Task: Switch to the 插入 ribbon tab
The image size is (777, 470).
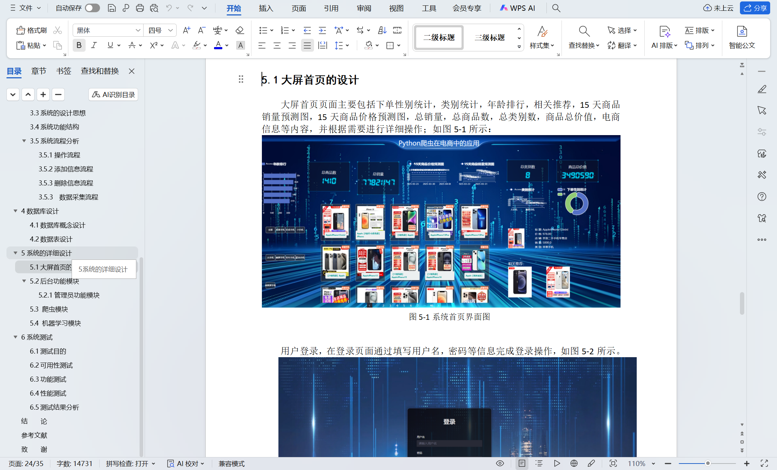Action: [x=266, y=8]
